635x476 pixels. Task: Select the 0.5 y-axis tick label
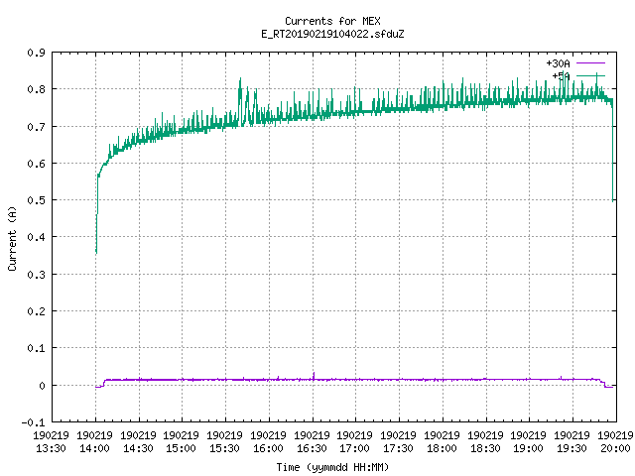(x=36, y=200)
